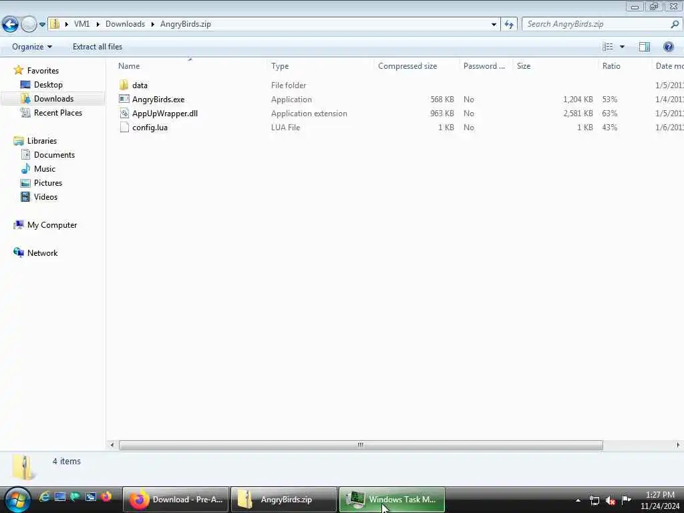Click Extract all files
The width and height of the screenshot is (684, 513).
[x=98, y=47]
